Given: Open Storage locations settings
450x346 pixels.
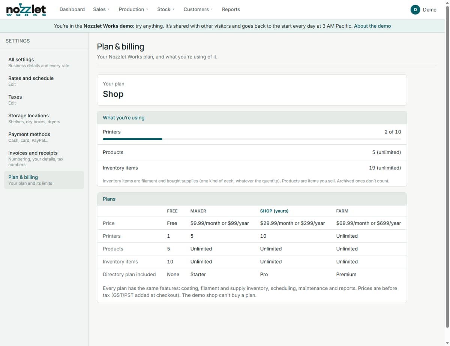Looking at the screenshot, I should [x=44, y=118].
